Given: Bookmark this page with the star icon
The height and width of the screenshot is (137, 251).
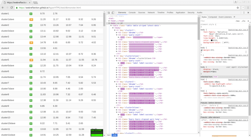Looking at the screenshot, I should (238, 8).
